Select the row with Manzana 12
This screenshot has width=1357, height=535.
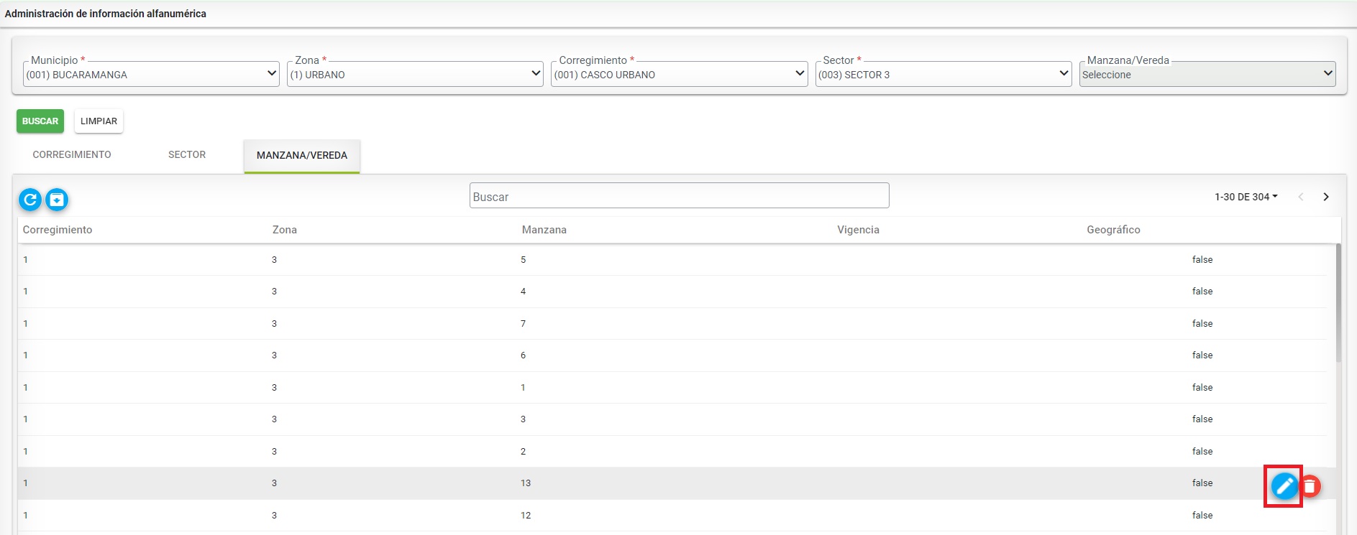672,516
